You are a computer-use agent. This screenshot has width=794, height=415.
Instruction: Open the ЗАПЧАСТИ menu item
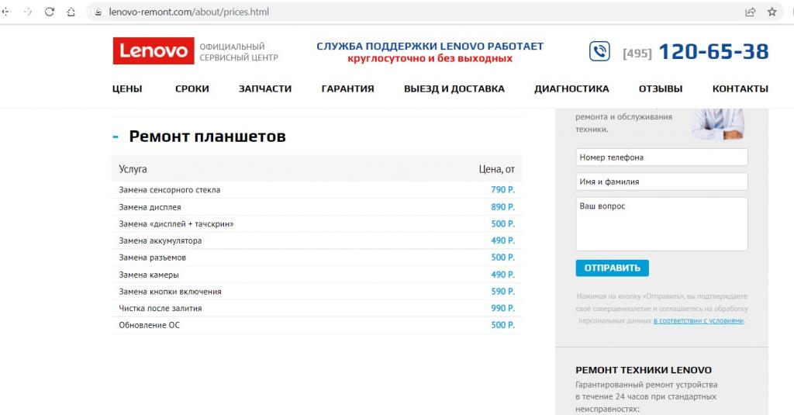click(265, 88)
